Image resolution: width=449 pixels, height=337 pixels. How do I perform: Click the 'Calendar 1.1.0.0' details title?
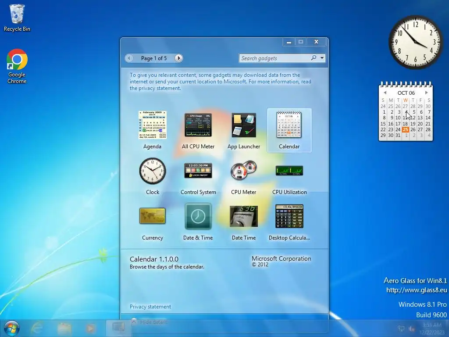point(154,259)
